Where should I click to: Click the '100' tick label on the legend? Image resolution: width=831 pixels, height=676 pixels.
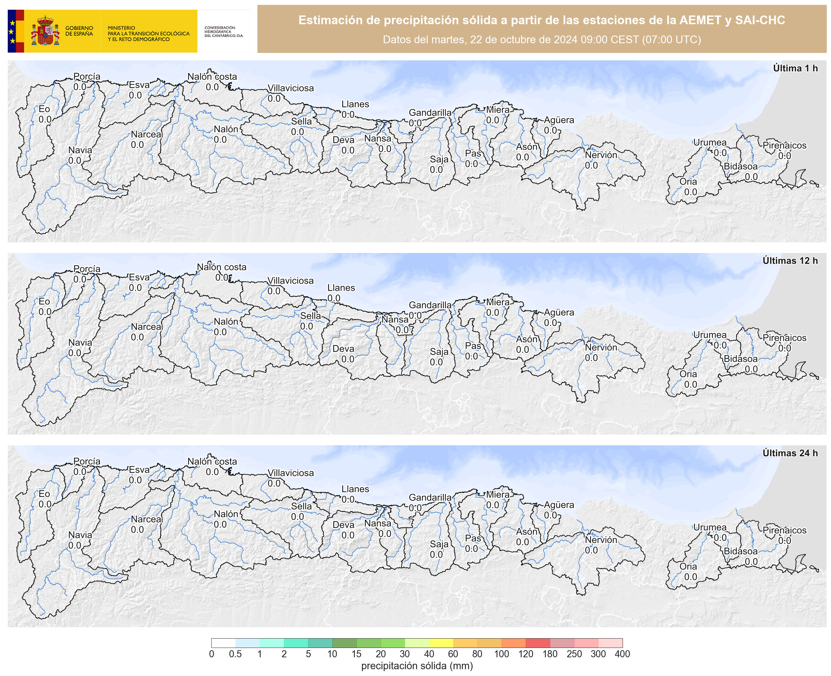tap(502, 654)
